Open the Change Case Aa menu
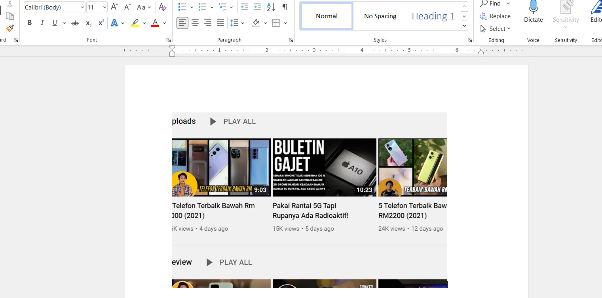 pyautogui.click(x=144, y=7)
